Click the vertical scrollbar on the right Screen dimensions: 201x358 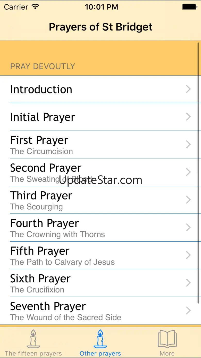tap(199, 173)
